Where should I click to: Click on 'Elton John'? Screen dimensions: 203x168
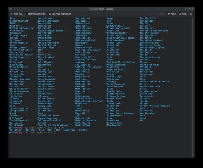pyautogui.click(x=44, y=55)
